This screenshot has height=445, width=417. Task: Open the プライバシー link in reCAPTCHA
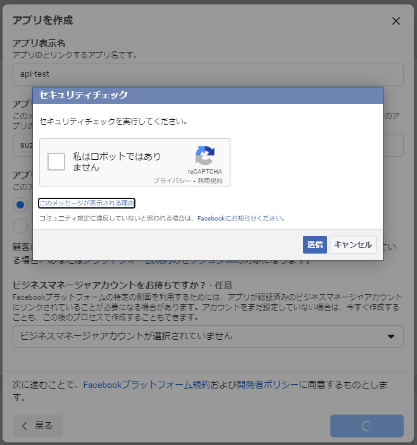tap(172, 181)
